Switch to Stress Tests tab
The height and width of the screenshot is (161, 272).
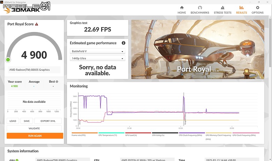click(x=222, y=10)
